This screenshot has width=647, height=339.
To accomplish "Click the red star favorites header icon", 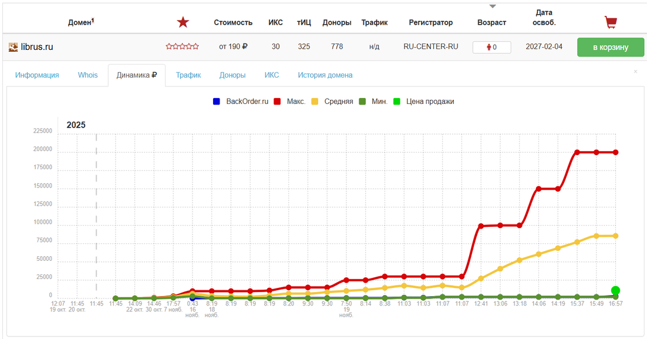I will click(183, 22).
